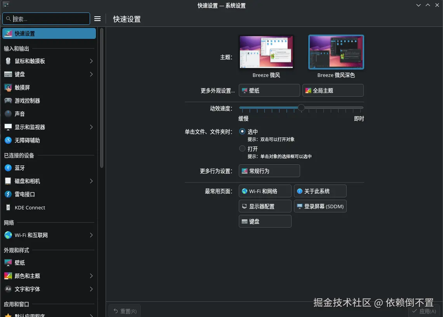443x317 pixels.
Task: Open KDE Connect settings page
Action: coord(49,207)
